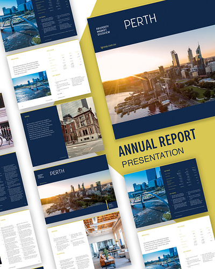Click PROPERTY MARKET OVERVIEW on the main cover

pyautogui.click(x=103, y=30)
